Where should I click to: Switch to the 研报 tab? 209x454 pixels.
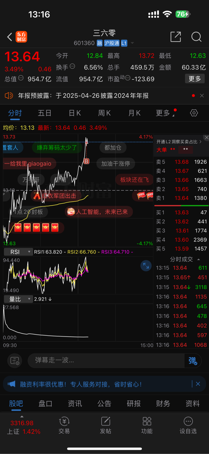[134, 404]
